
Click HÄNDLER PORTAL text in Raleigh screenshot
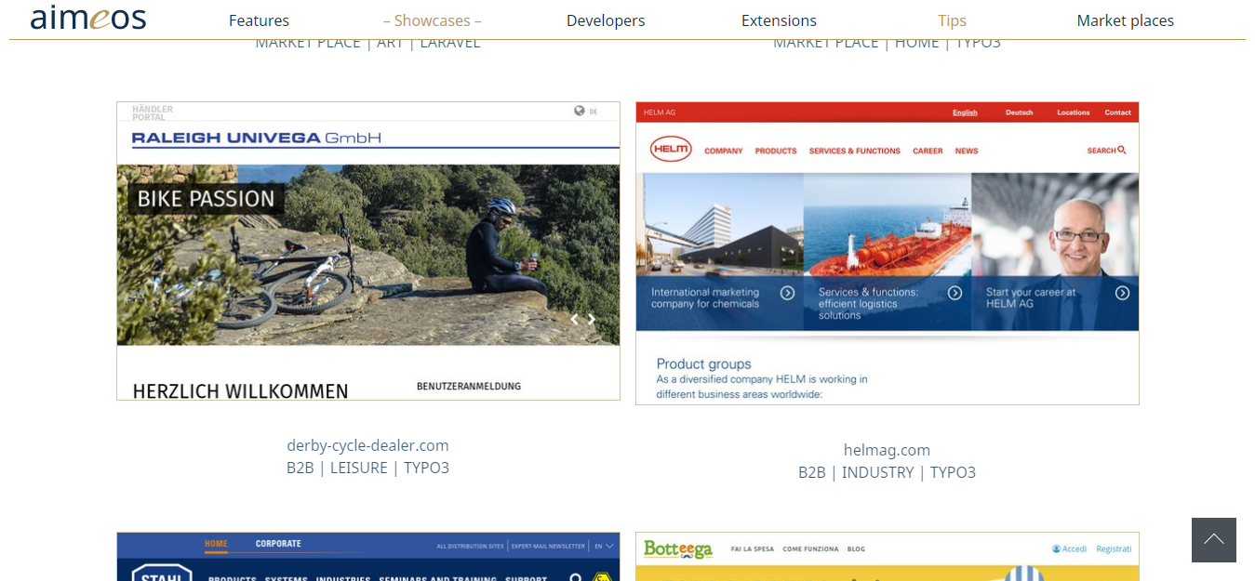(x=153, y=112)
